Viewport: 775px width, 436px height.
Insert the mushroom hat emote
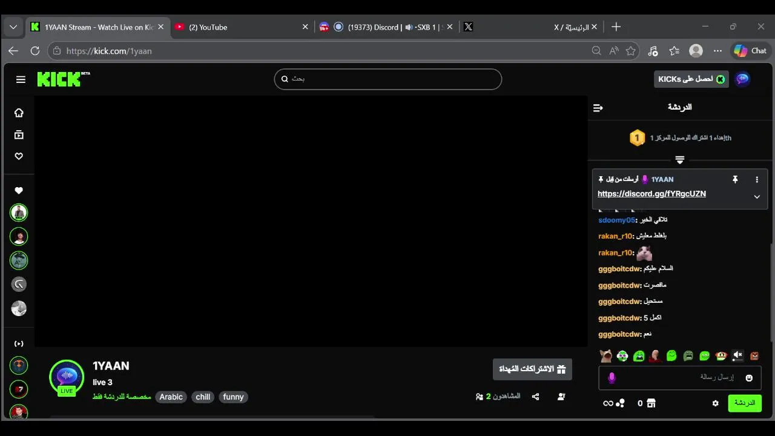(x=721, y=355)
